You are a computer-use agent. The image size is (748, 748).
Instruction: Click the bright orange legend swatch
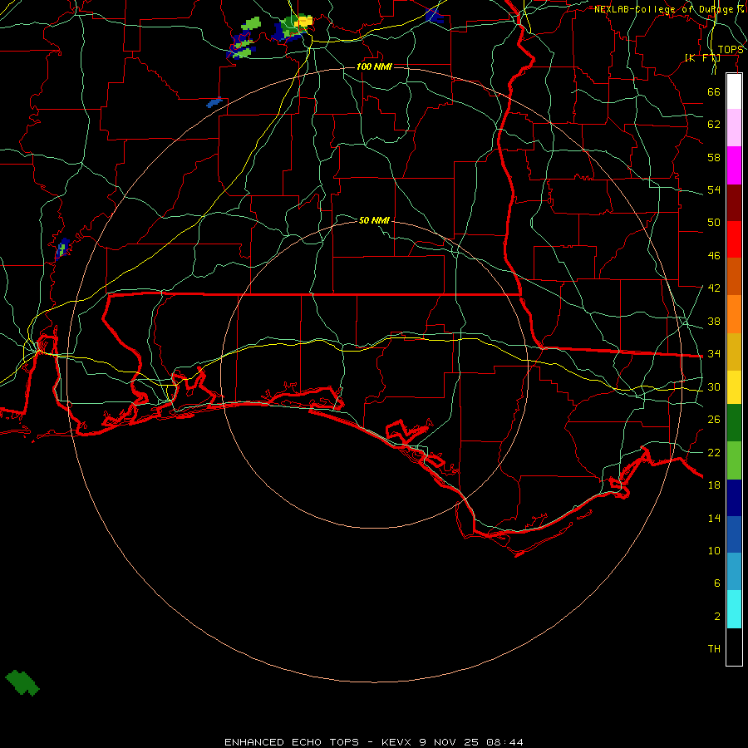(734, 314)
